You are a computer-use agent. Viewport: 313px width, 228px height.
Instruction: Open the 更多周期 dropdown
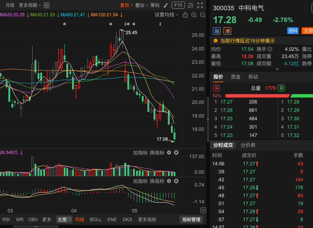[x=30, y=5]
